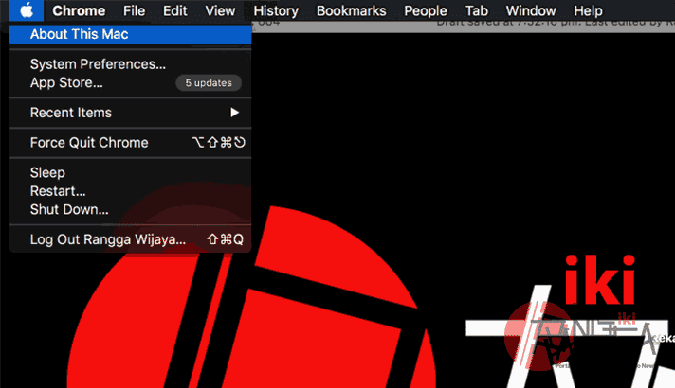Click the 5 updates badge
This screenshot has width=675, height=388.
209,83
